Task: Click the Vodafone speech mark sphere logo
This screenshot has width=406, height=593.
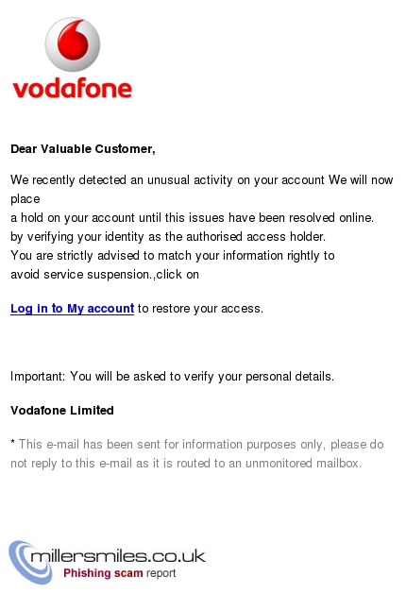Action: pos(73,44)
